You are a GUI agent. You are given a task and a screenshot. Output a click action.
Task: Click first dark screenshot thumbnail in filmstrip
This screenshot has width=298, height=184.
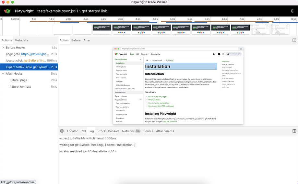[102, 29]
